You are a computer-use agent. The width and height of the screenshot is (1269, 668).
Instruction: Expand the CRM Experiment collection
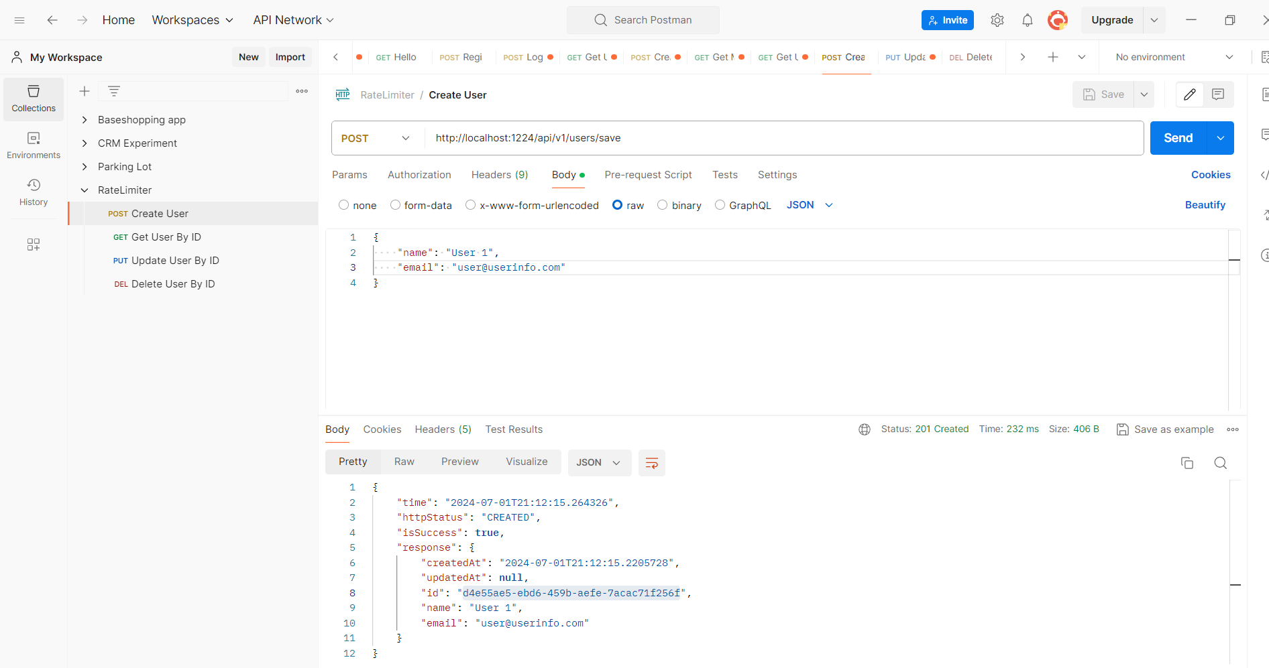[85, 143]
